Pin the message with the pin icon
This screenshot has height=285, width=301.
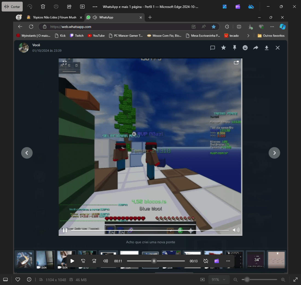pos(235,48)
